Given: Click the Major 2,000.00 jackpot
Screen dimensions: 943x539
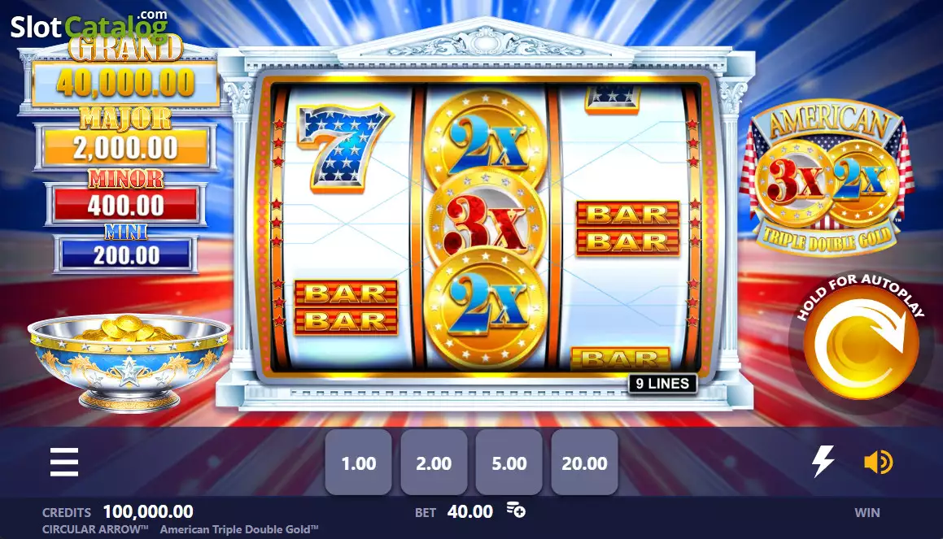Looking at the screenshot, I should 125,146.
